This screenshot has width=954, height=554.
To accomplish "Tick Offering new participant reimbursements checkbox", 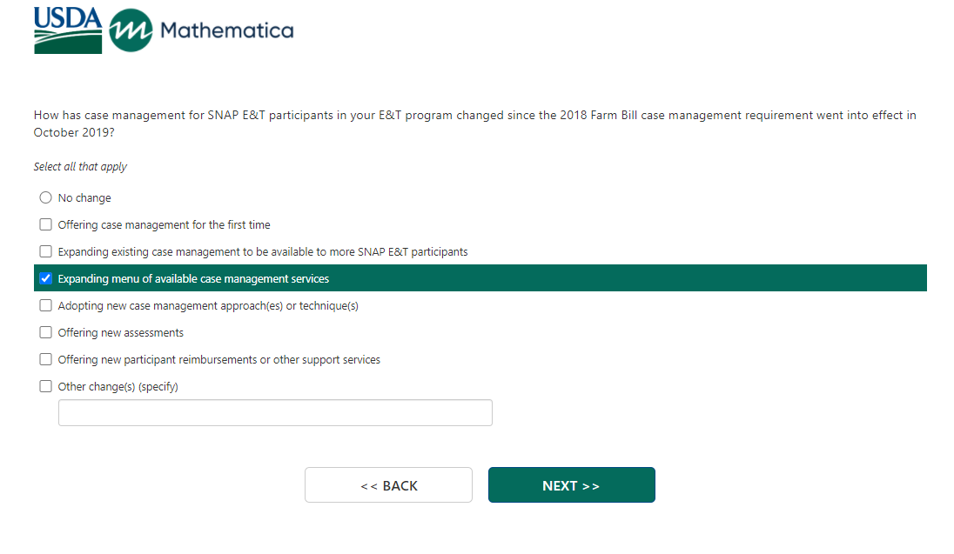I will (46, 359).
